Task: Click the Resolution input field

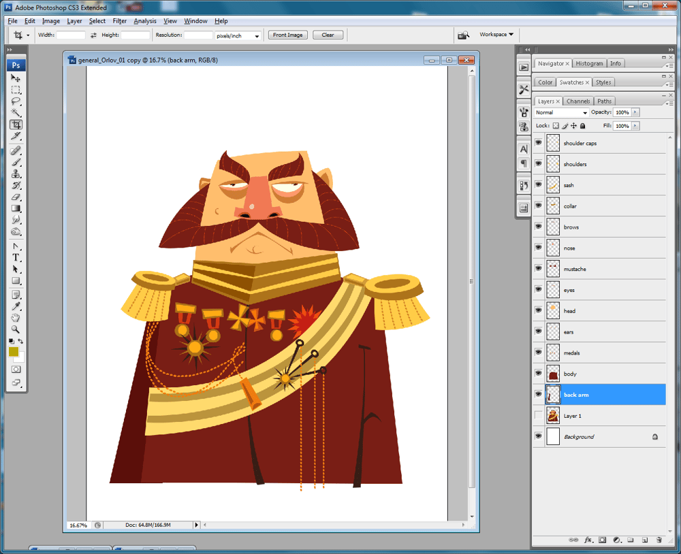Action: 198,35
